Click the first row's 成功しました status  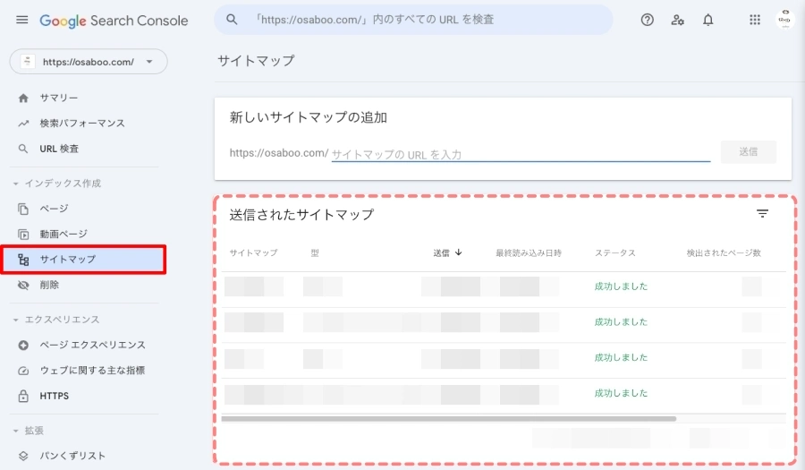tap(621, 286)
